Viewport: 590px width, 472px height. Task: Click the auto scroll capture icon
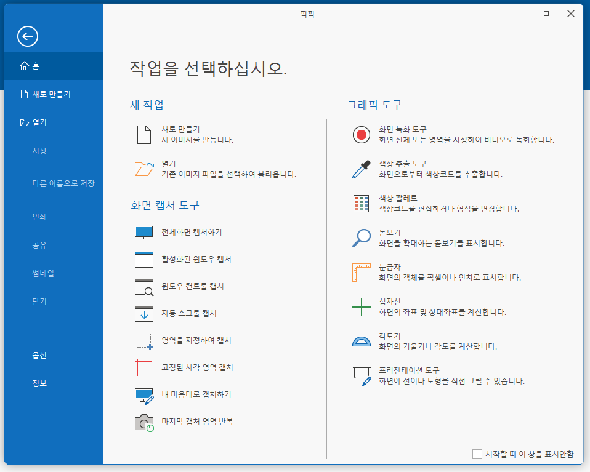(143, 314)
